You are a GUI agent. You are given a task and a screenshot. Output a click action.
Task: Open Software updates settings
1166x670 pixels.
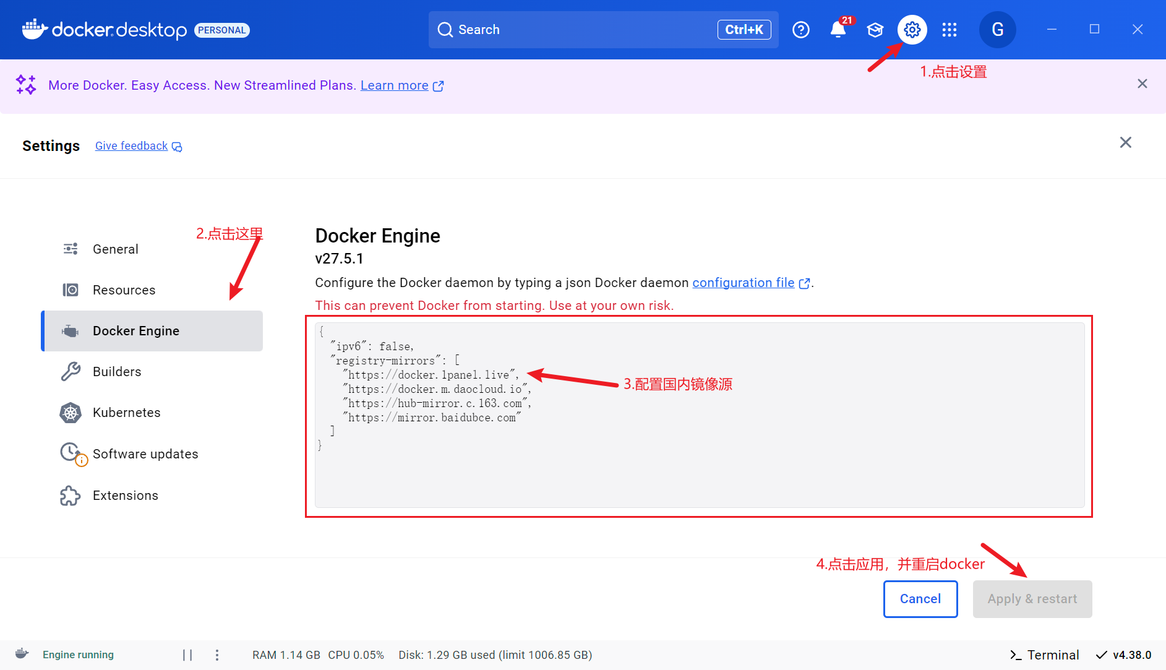[152, 454]
